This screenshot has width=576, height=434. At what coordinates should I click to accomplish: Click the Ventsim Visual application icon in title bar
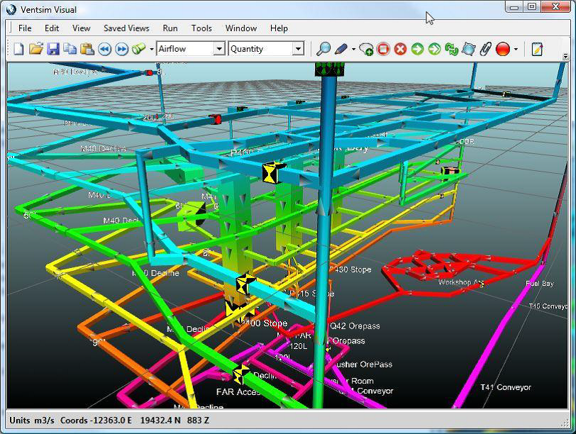[x=11, y=9]
